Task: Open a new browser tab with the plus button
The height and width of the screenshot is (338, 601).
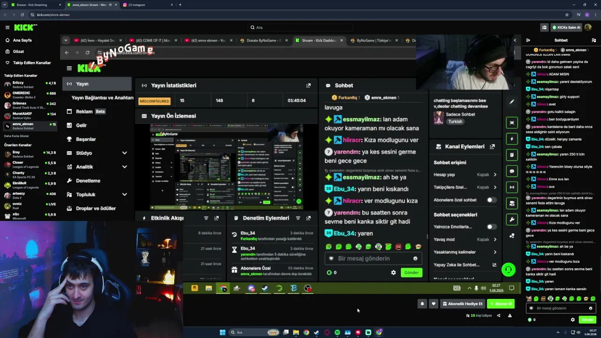Action: (x=180, y=5)
